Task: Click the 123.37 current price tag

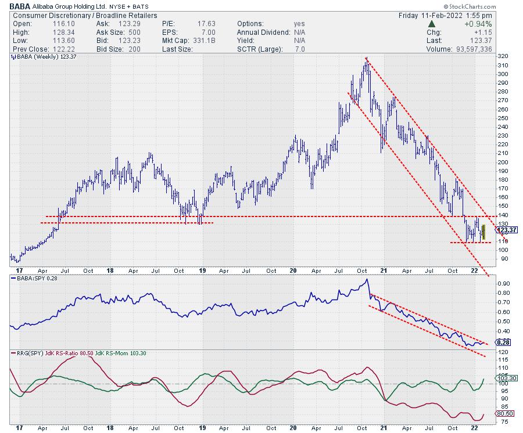Action: tap(507, 230)
